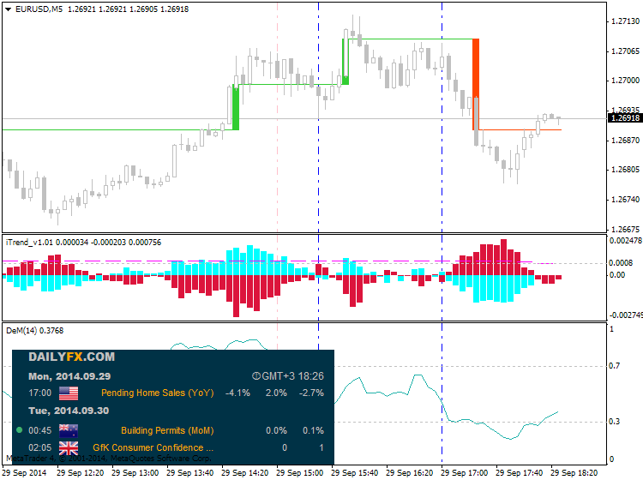
Task: Click the EURUSD,M5 chart title text
Action: coord(39,9)
